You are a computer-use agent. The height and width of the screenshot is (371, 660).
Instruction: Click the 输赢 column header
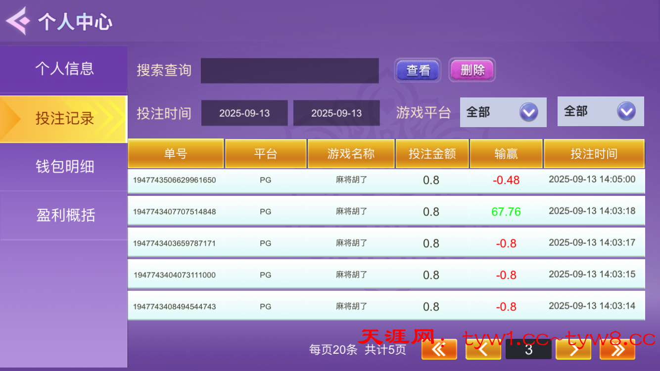pos(506,154)
